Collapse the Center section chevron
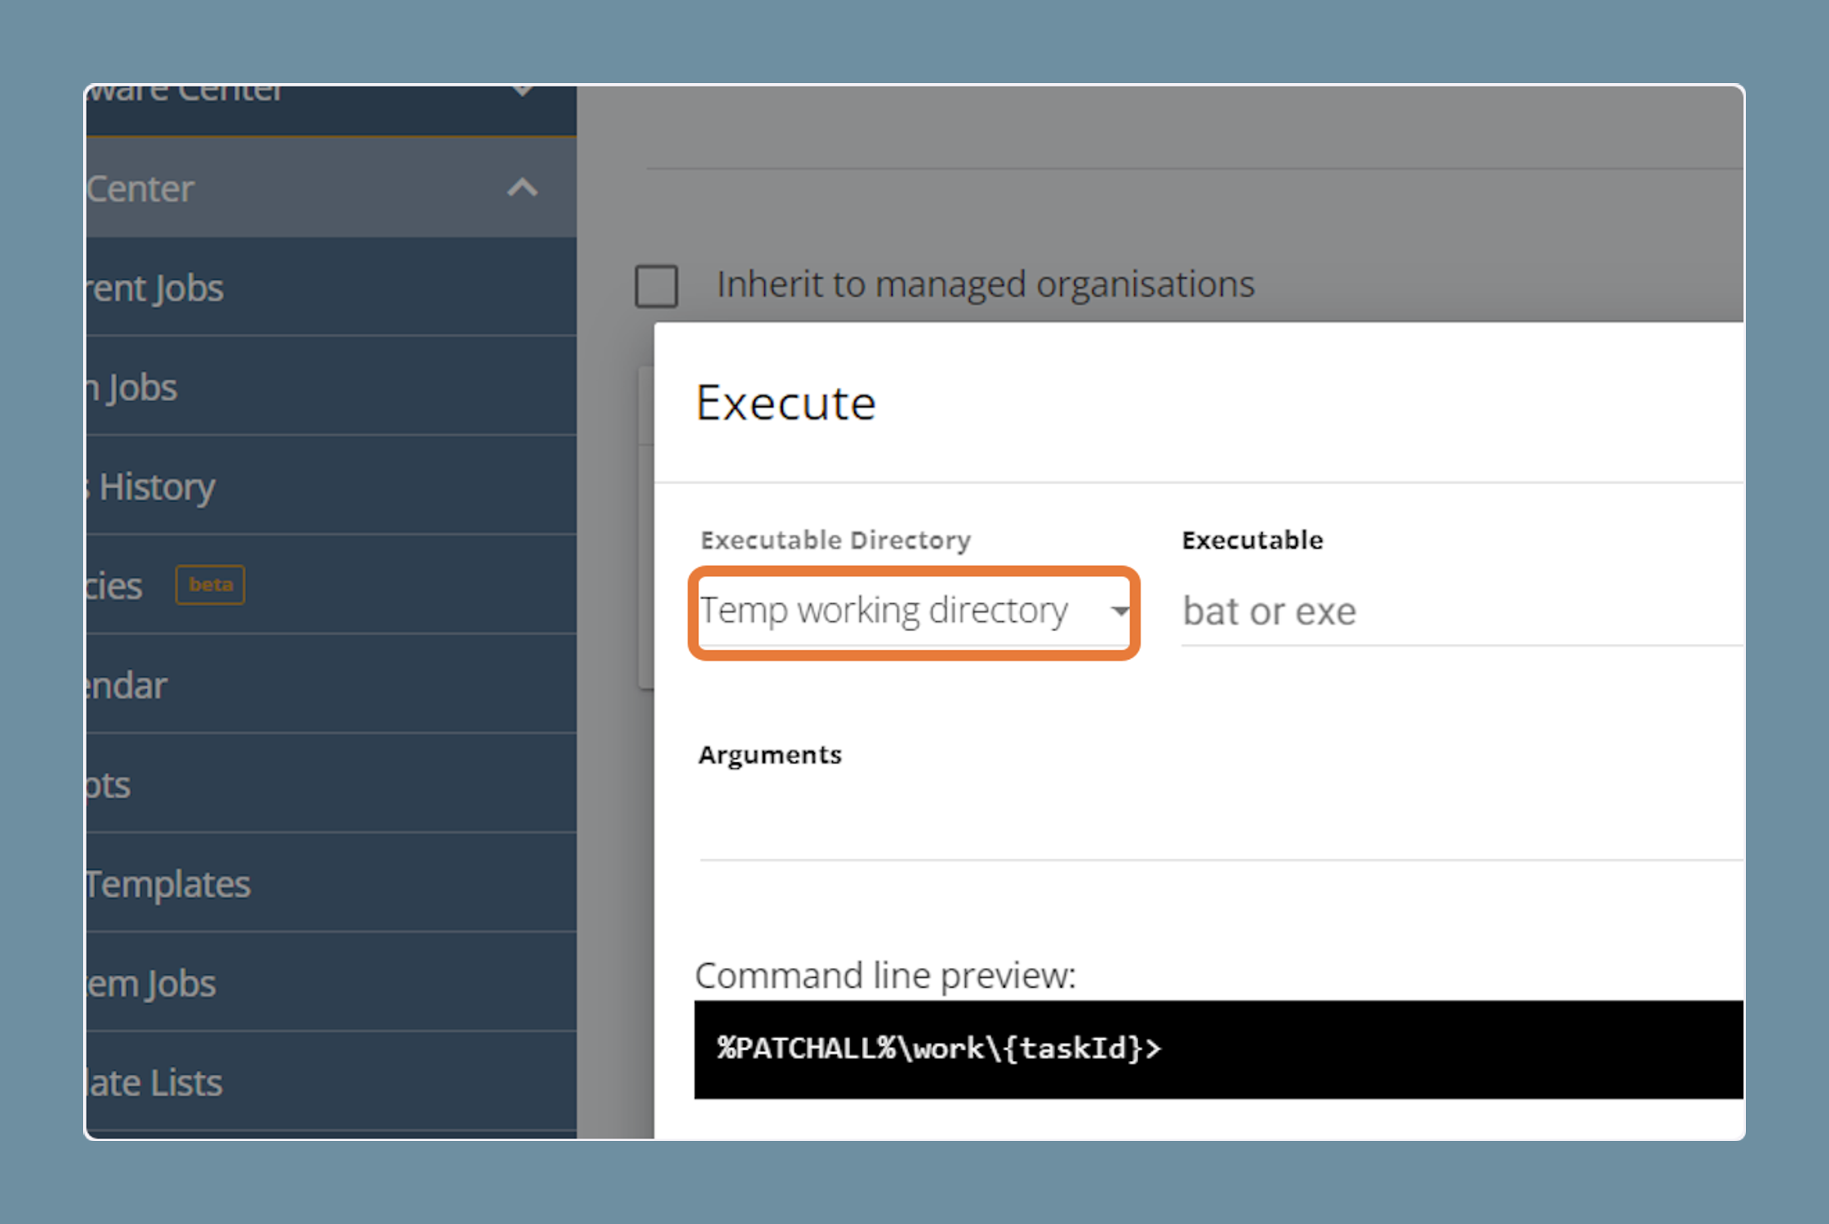The width and height of the screenshot is (1829, 1224). [x=522, y=188]
